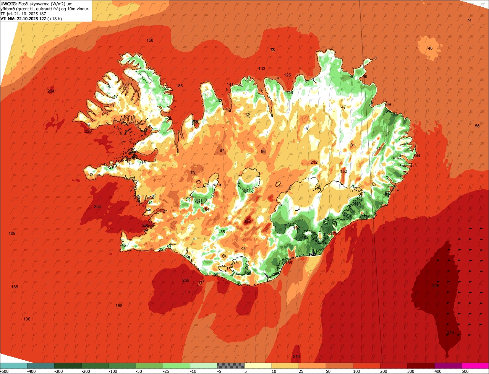Click the map value -22
The width and height of the screenshot is (489, 374).
tap(160, 249)
